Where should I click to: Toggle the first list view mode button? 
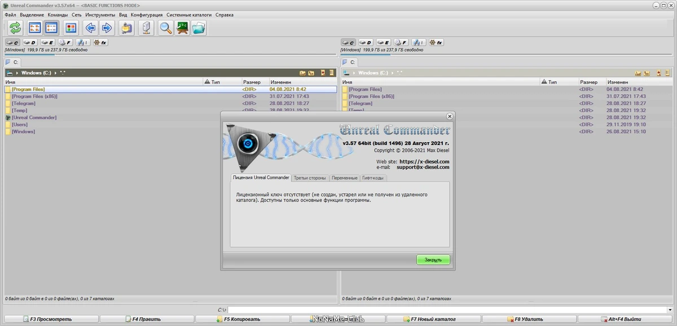tap(35, 28)
